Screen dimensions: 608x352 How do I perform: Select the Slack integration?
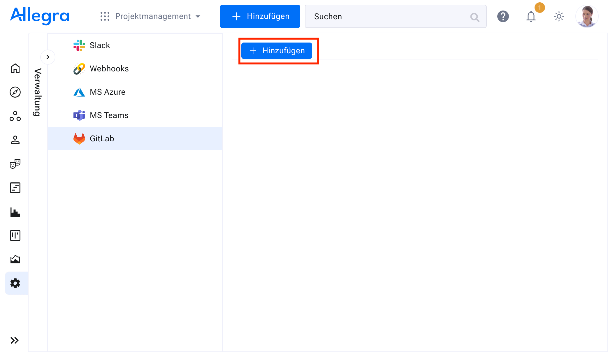tap(99, 45)
